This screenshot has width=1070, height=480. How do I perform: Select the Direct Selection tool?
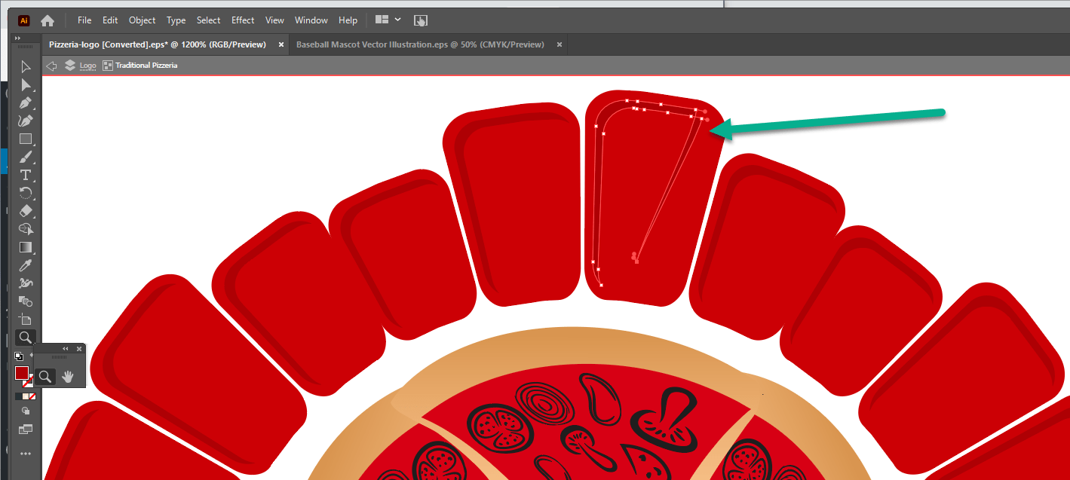point(26,85)
